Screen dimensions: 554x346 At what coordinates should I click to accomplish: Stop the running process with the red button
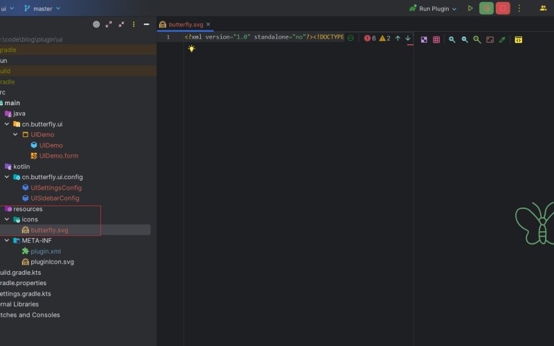click(503, 8)
